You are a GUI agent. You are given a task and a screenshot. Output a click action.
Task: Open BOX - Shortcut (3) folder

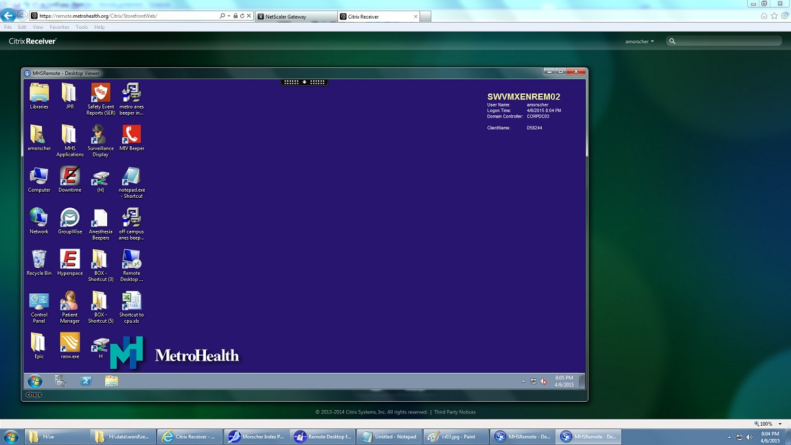(x=100, y=265)
